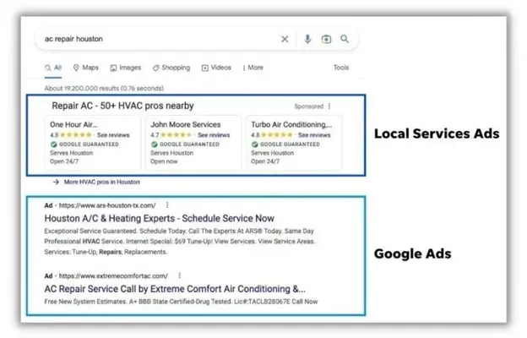
Task: Open the ars-houston-tx.com ad URL
Action: pyautogui.click(x=107, y=205)
